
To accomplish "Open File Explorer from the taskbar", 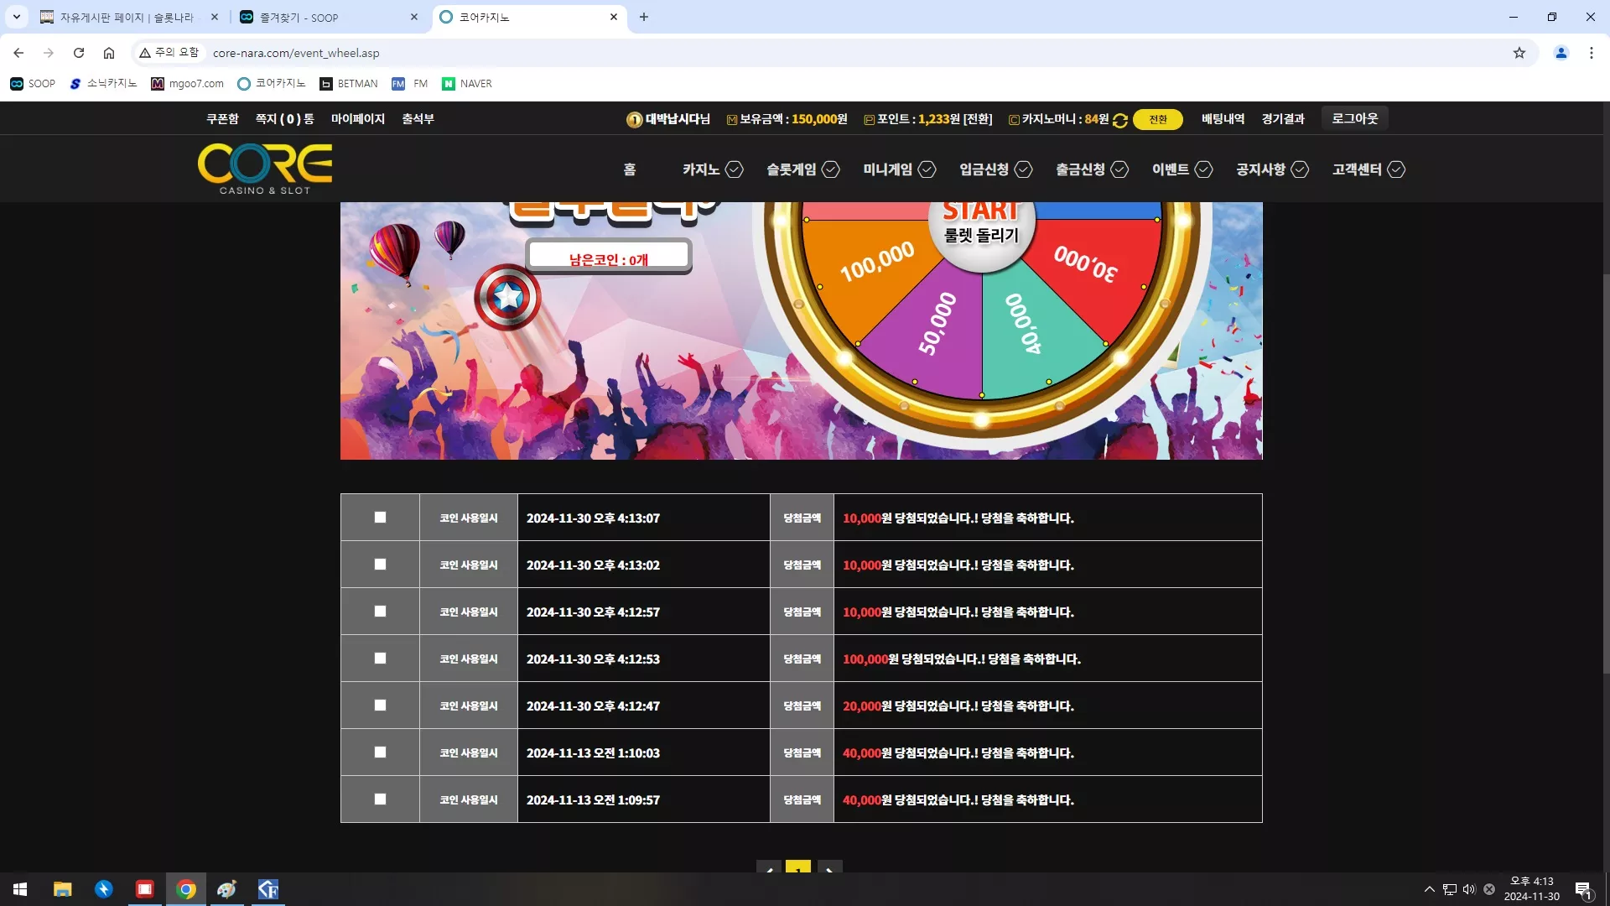I will pyautogui.click(x=63, y=889).
